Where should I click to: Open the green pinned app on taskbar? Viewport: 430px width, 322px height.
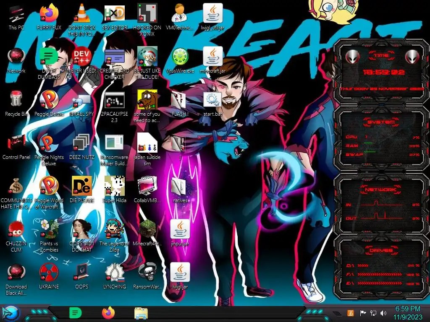[x=76, y=313]
